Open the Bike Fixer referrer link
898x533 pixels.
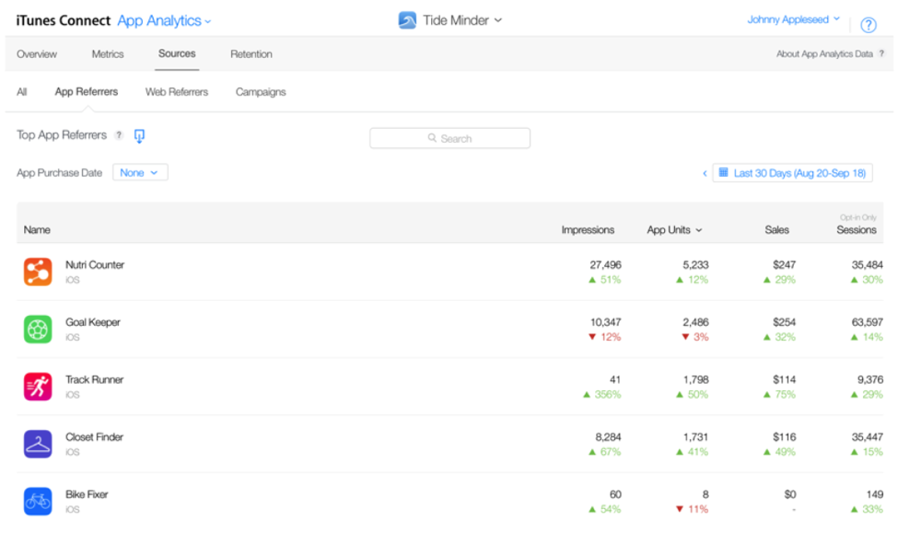87,494
